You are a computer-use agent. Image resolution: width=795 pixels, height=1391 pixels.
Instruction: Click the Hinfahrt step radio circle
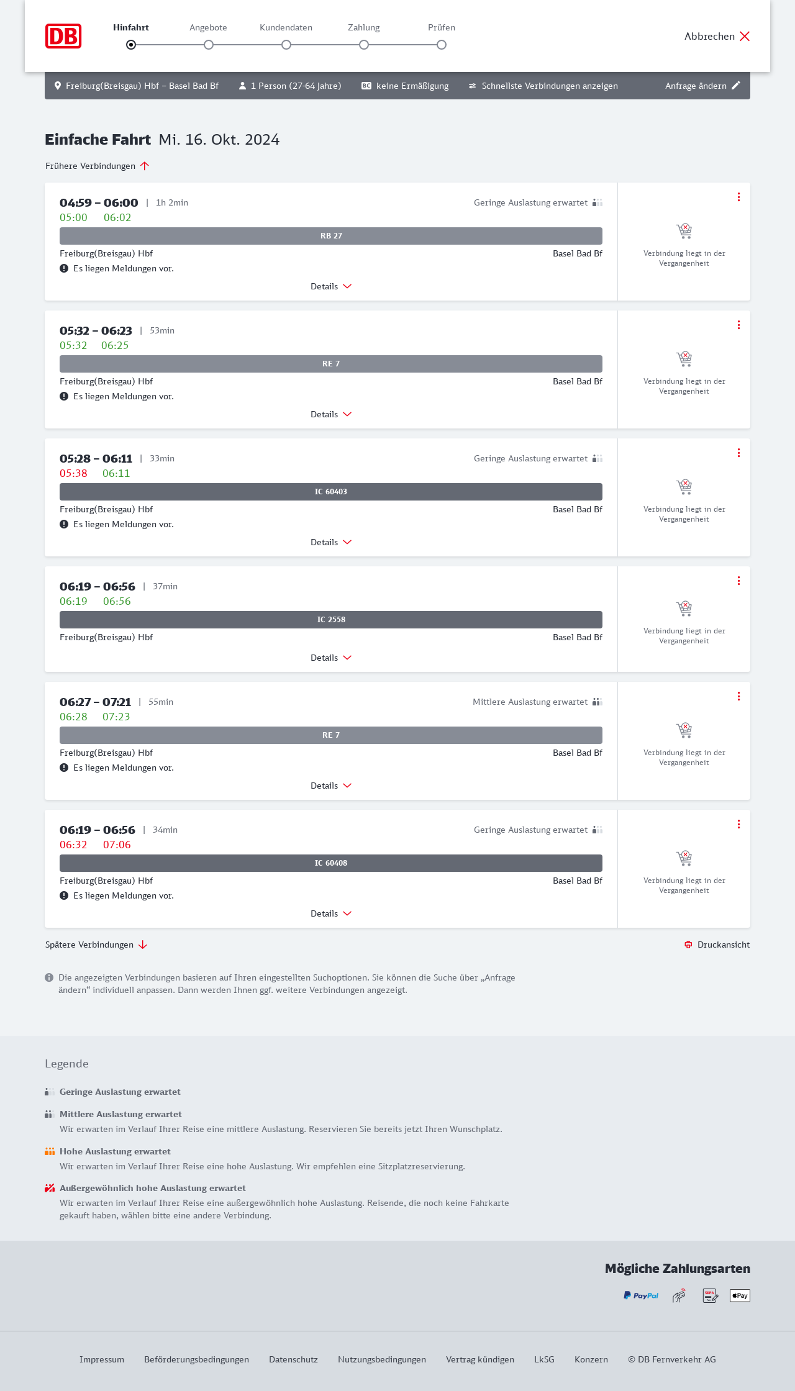pyautogui.click(x=131, y=45)
